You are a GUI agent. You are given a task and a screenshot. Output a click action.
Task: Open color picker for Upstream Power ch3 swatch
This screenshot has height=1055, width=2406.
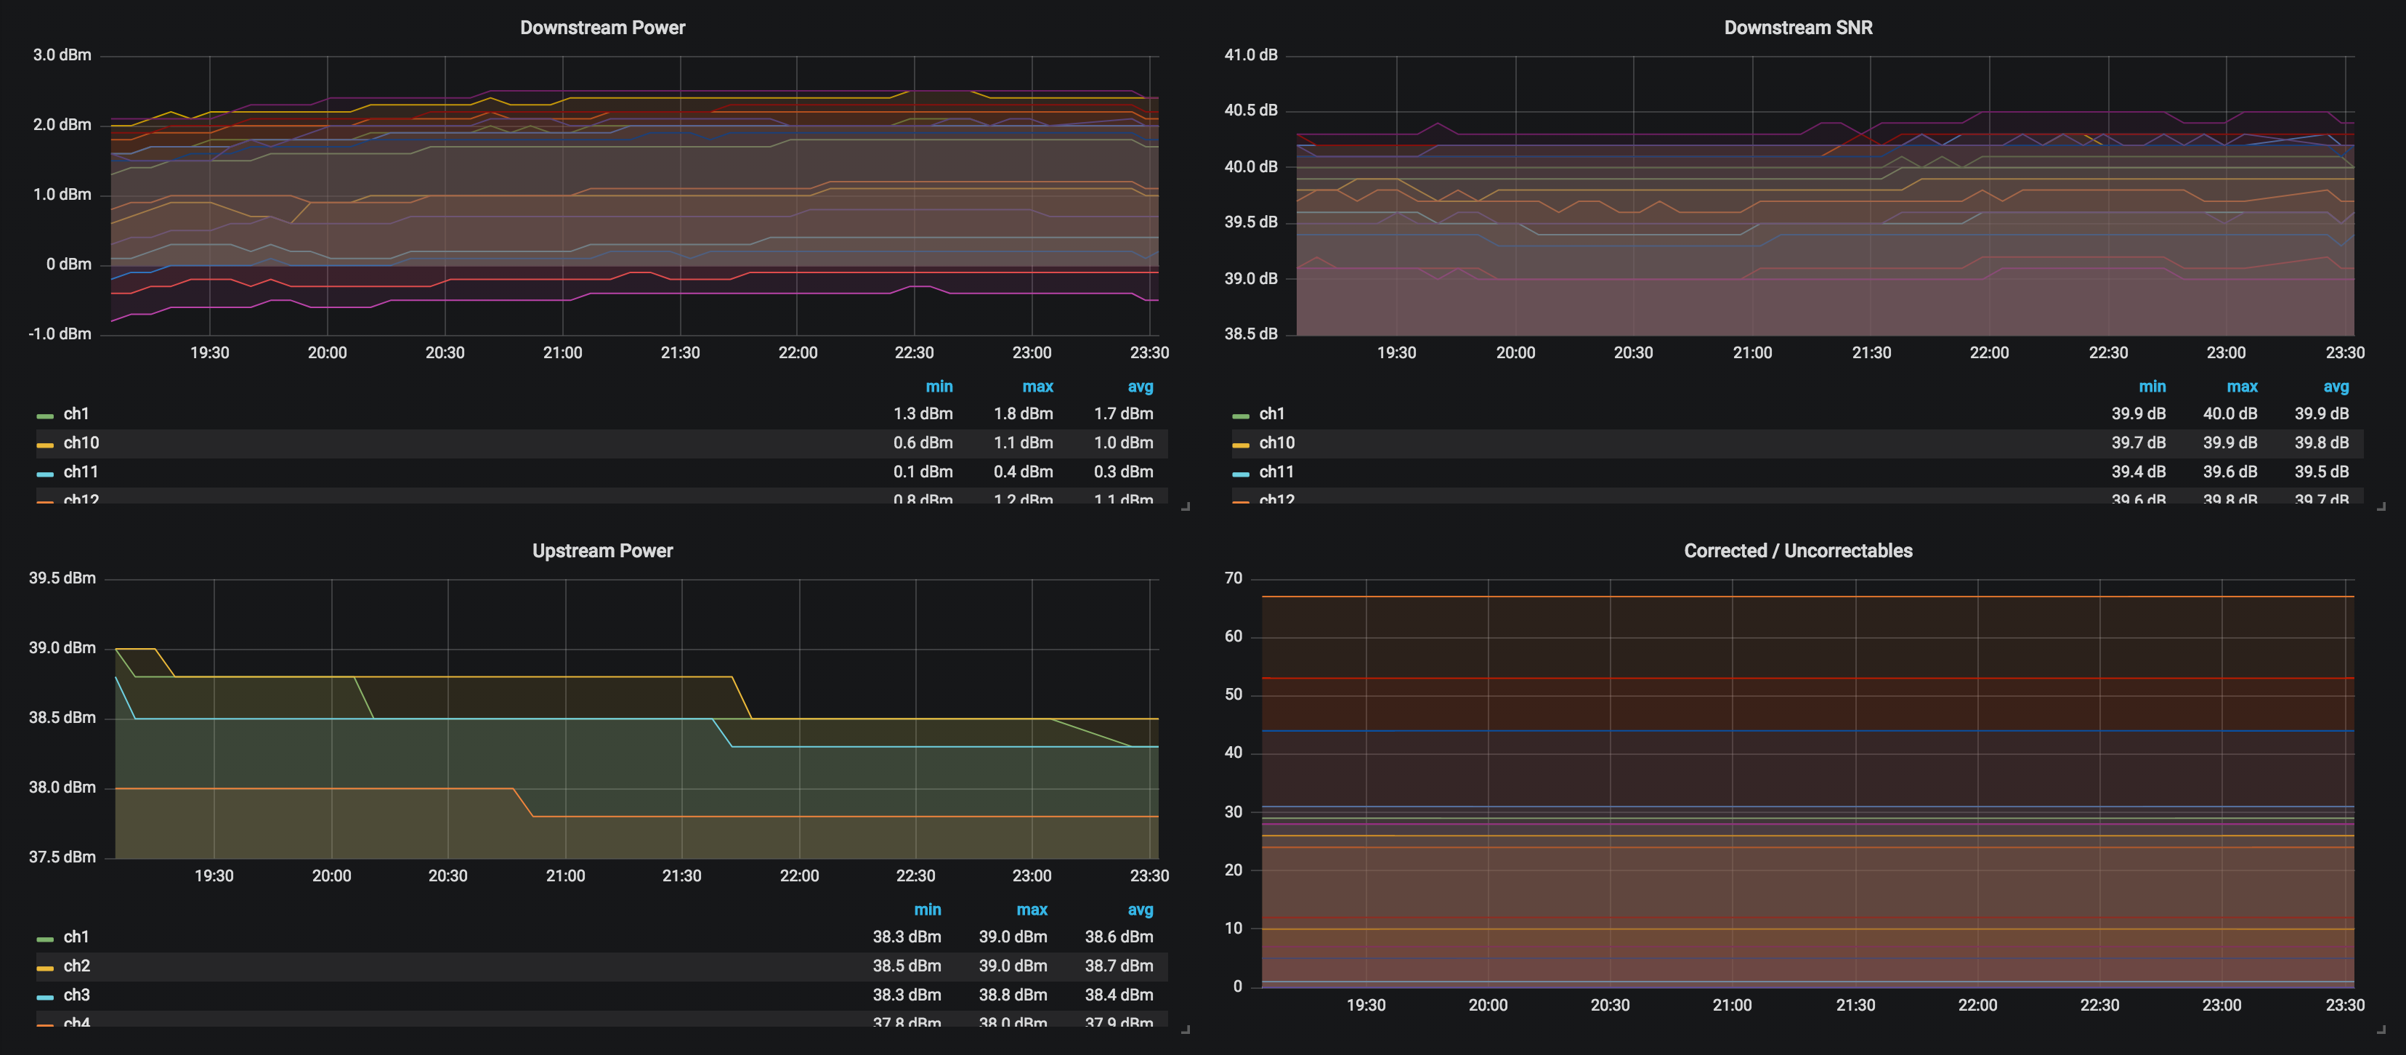click(45, 997)
